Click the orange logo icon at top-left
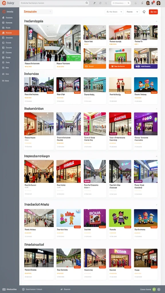This screenshot has width=165, height=293. [x=4, y=3]
